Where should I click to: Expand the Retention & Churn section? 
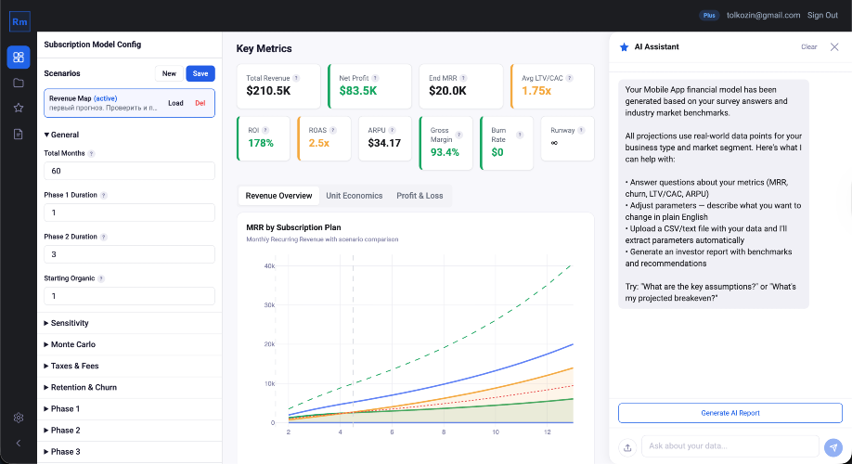(80, 387)
